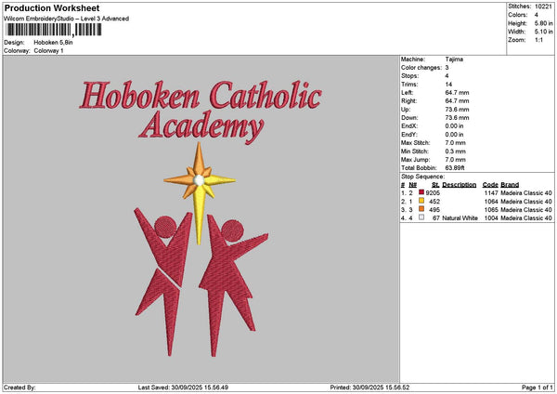Click the Description column header
Screen dimensions: 557x394
[x=459, y=184]
